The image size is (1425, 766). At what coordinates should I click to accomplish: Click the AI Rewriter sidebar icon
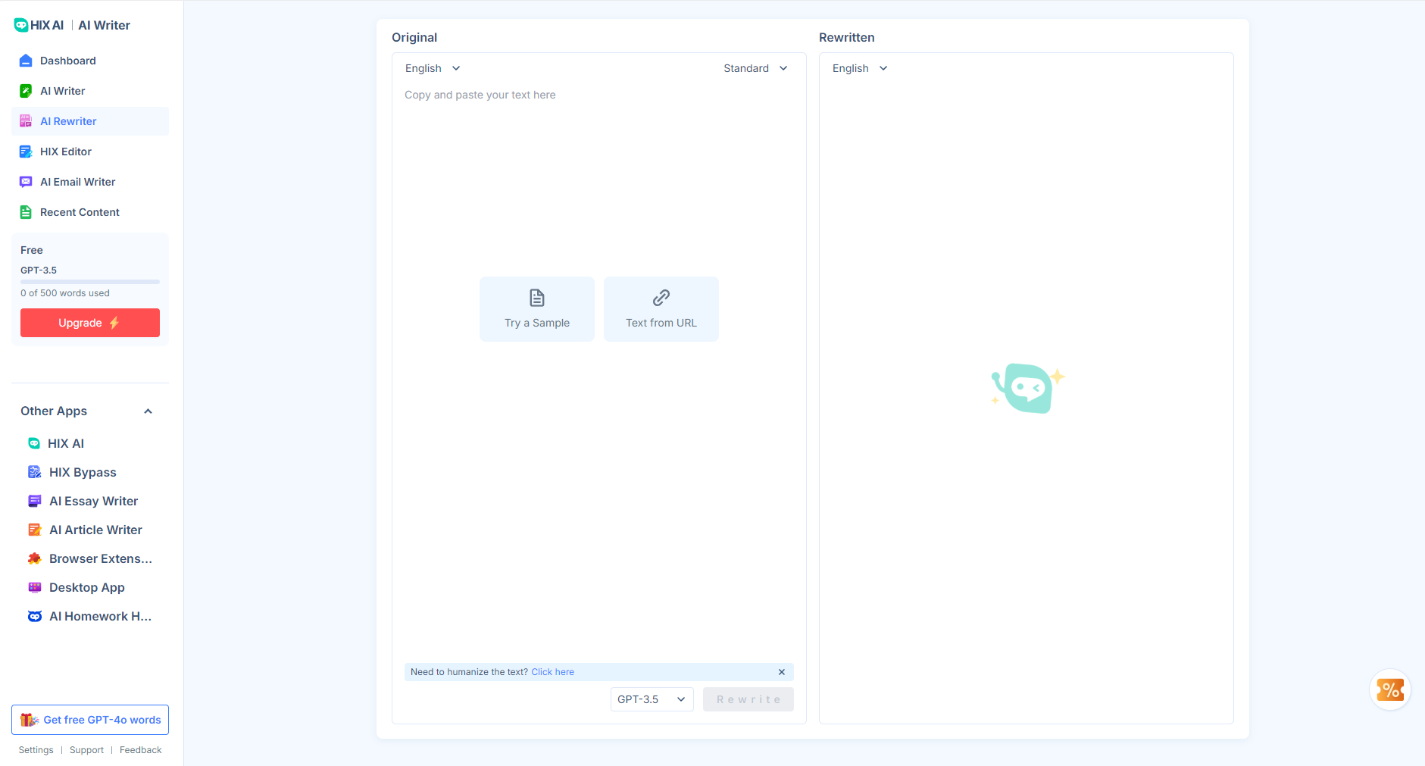click(x=26, y=121)
